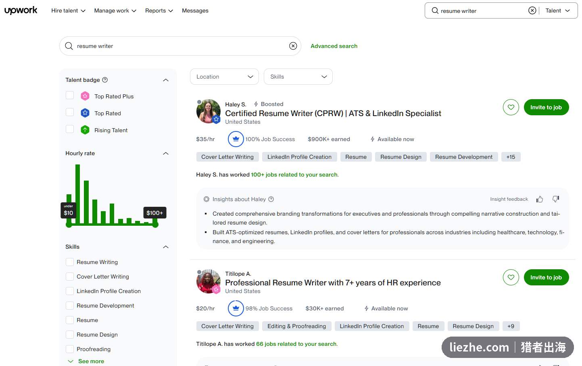Click the magnifier icon in main search bar

click(69, 46)
